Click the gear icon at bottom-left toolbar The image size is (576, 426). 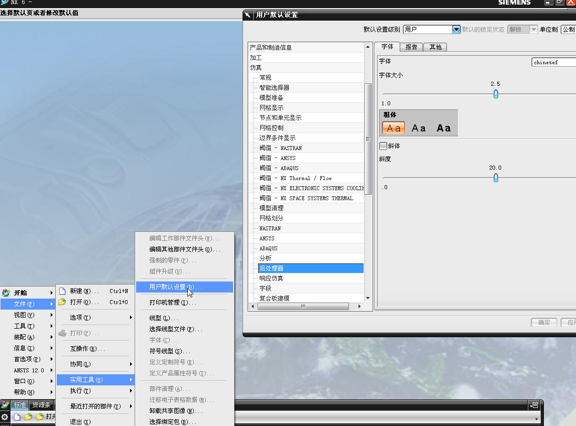pos(5,417)
